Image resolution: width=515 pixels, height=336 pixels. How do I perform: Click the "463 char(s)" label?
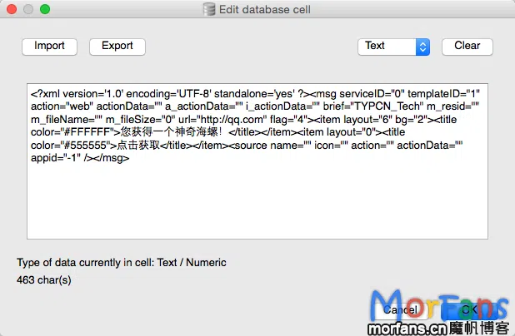(44, 280)
